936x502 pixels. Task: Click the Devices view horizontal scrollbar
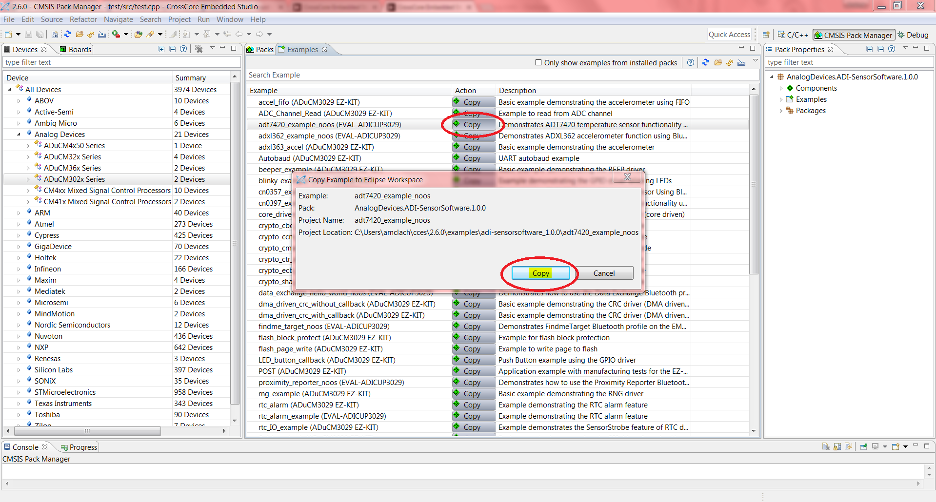86,431
